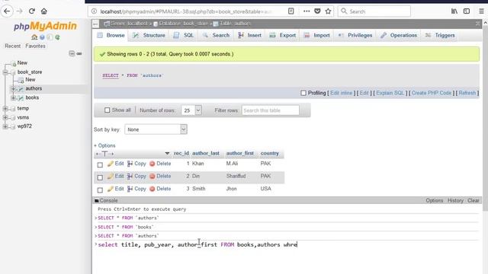Screen dimensions: 488x274
Task: Click the page vertical scrollbar
Action: (485, 118)
